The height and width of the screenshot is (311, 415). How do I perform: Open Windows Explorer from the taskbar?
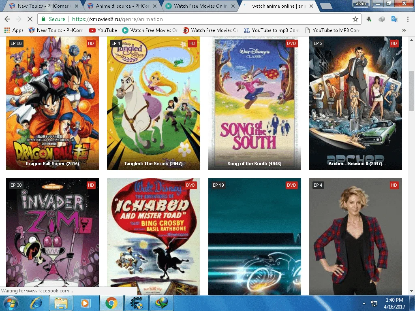click(x=61, y=303)
